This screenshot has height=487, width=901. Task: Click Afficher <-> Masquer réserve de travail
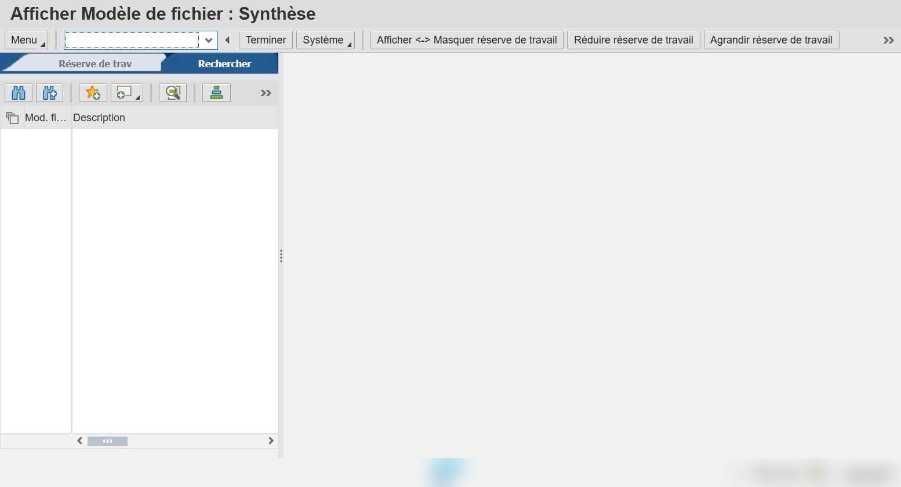467,40
